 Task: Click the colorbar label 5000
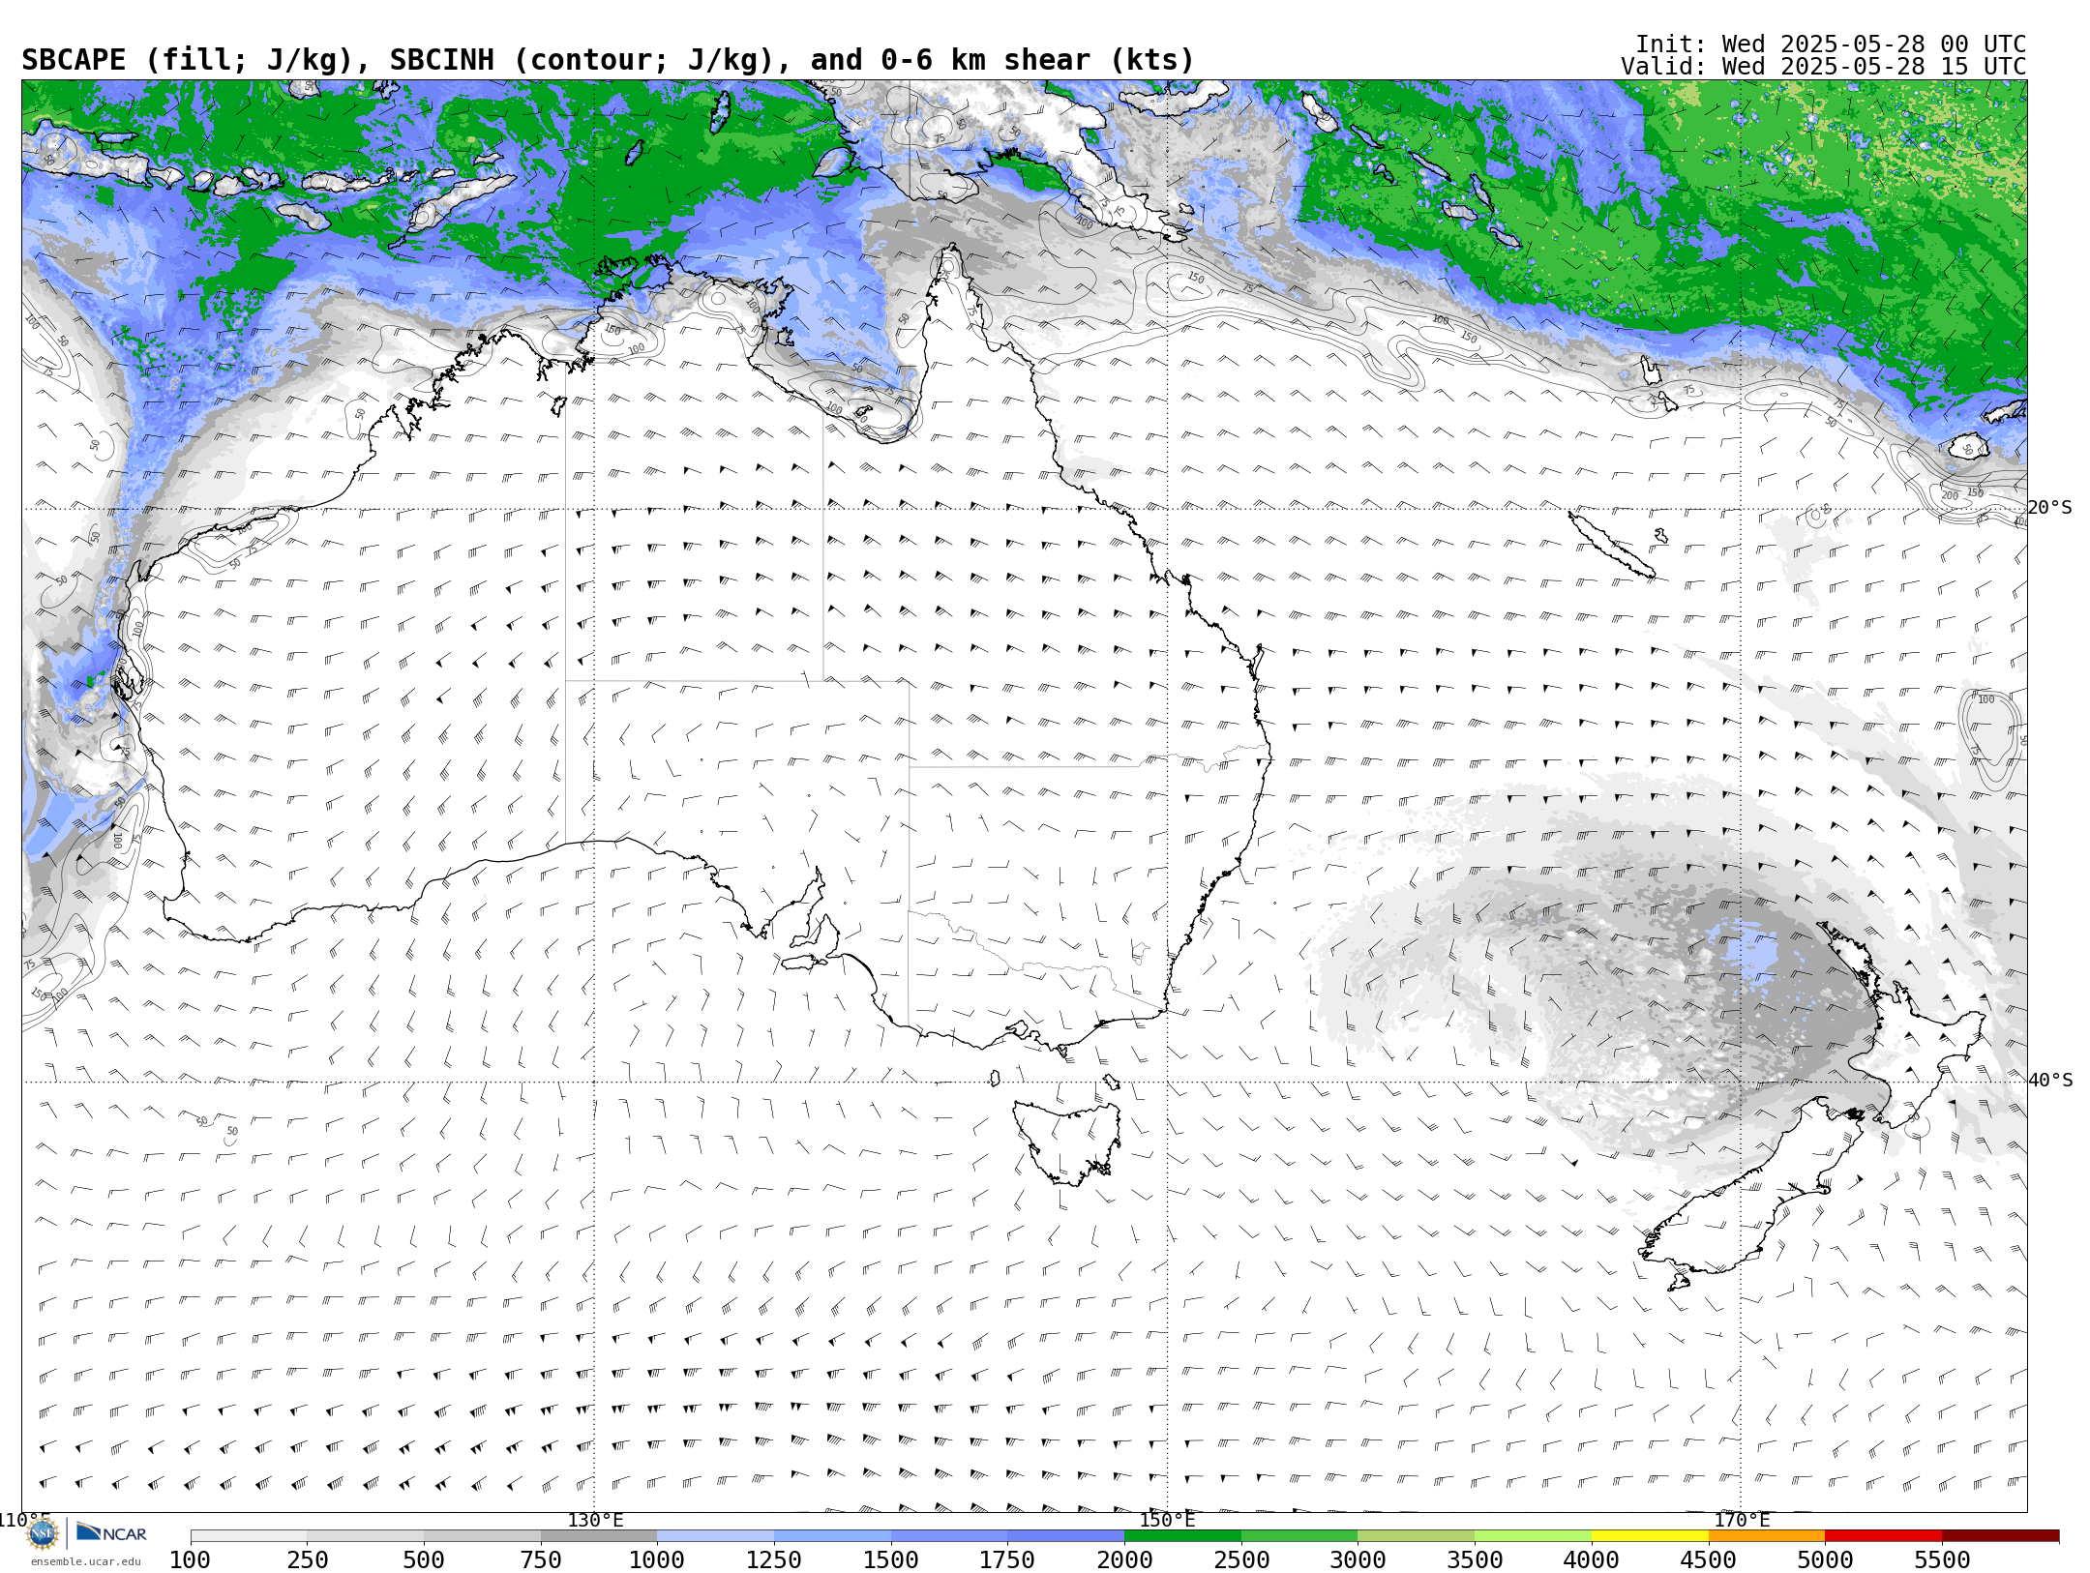tap(1825, 1559)
